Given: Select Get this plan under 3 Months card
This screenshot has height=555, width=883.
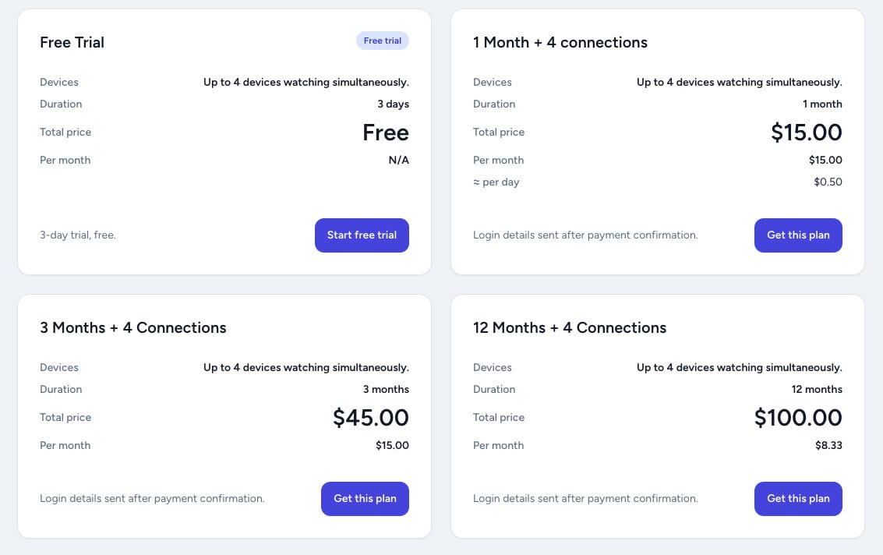Looking at the screenshot, I should [x=365, y=498].
